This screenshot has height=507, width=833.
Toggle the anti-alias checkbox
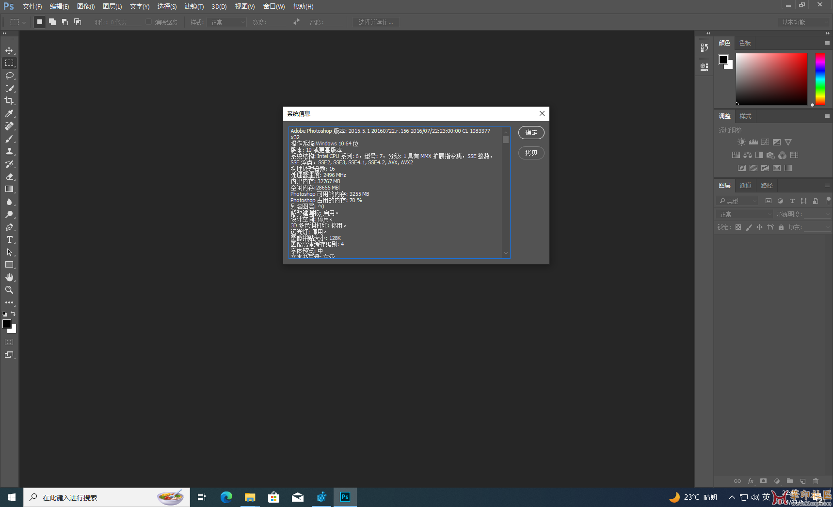(x=149, y=22)
